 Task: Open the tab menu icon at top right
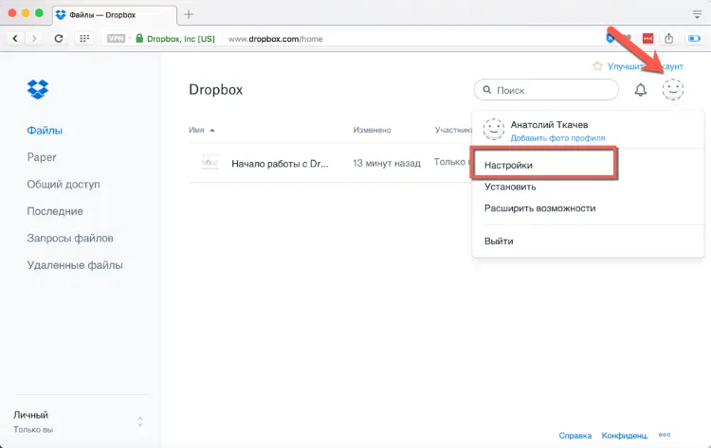pyautogui.click(x=697, y=14)
